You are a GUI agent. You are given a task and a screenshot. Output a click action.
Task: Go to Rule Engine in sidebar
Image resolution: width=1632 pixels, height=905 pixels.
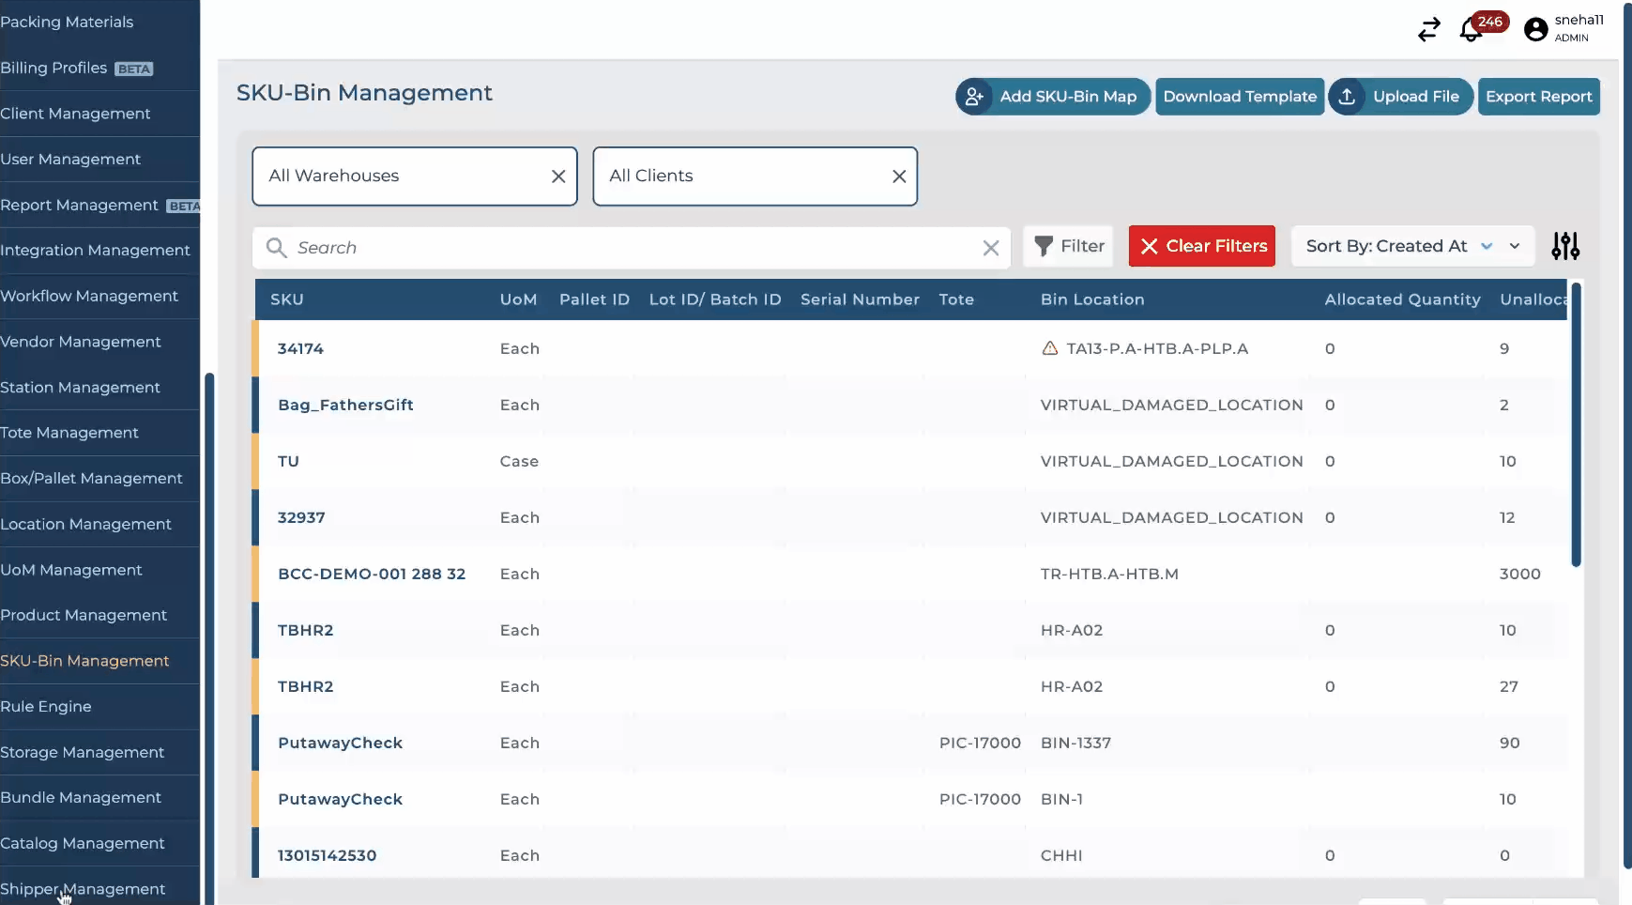coord(46,706)
